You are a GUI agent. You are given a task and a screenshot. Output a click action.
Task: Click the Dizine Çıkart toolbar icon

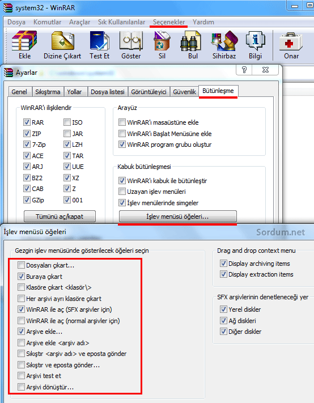coord(62,41)
